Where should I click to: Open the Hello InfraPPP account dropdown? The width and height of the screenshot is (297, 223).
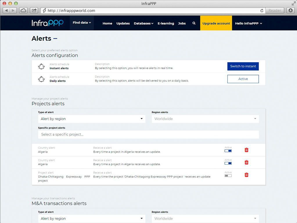249,23
